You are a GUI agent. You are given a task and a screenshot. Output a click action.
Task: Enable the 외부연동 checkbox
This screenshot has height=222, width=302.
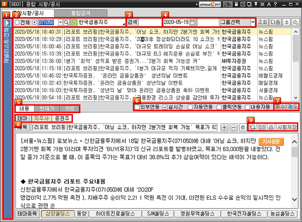pyautogui.click(x=137, y=107)
